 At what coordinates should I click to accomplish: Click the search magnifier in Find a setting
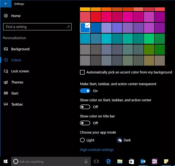[68, 27]
